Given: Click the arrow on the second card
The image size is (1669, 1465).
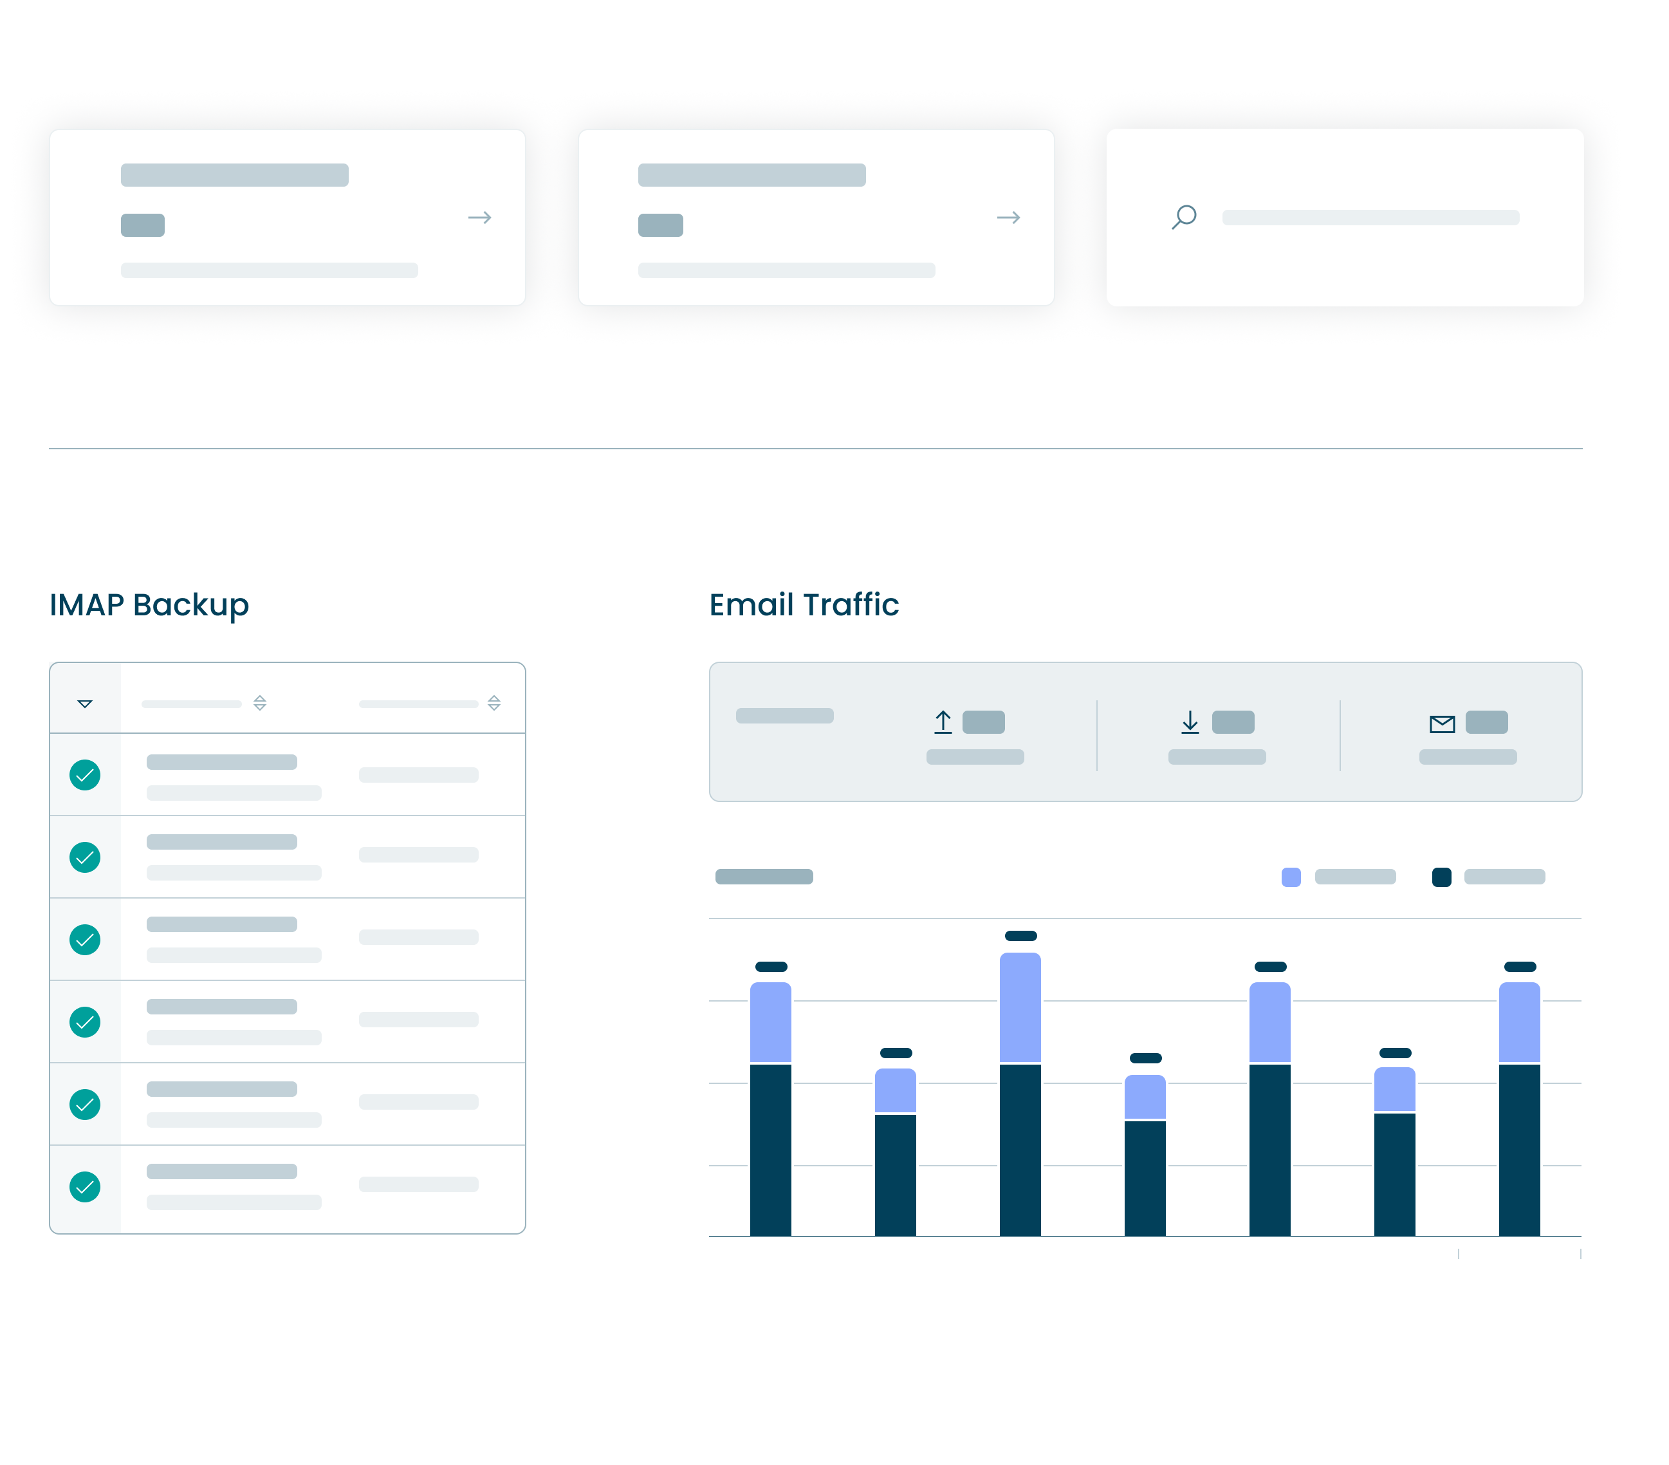Looking at the screenshot, I should [x=1008, y=218].
